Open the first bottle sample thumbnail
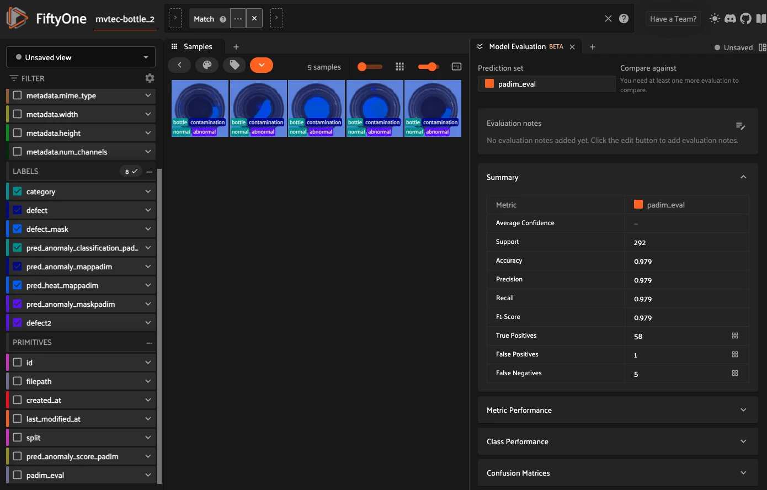The height and width of the screenshot is (490, 767). pyautogui.click(x=200, y=108)
